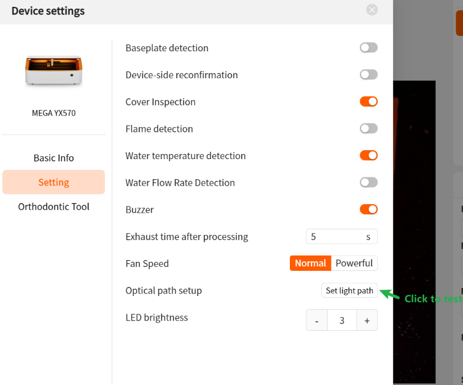Click the MEGA YX570 device name label
Viewport: 463px width, 385px height.
click(54, 113)
